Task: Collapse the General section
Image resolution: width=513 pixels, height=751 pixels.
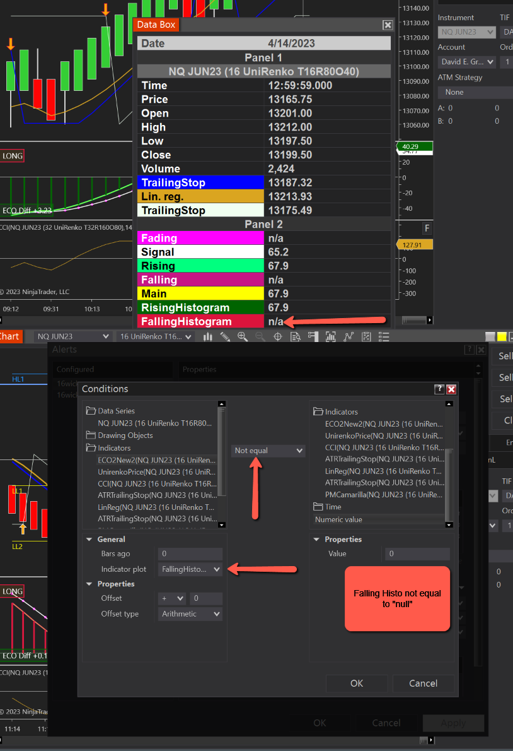Action: pyautogui.click(x=89, y=540)
